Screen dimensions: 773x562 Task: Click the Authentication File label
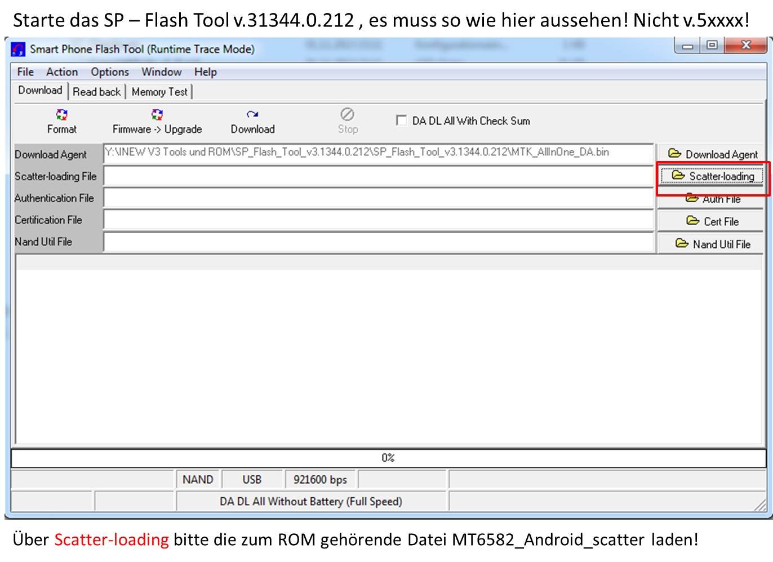[54, 198]
